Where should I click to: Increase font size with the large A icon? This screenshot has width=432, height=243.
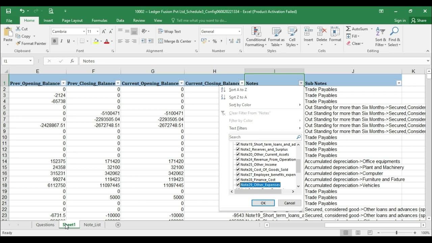(104, 31)
